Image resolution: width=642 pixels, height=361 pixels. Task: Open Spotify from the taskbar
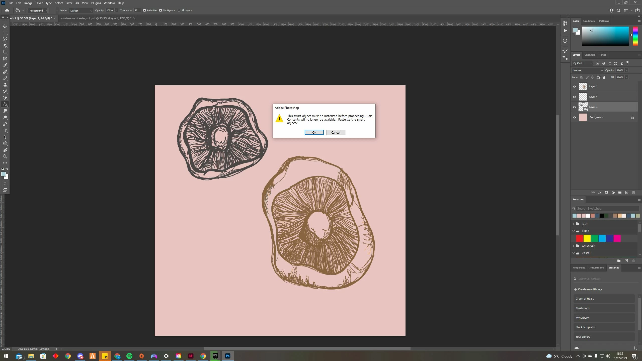pos(129,356)
